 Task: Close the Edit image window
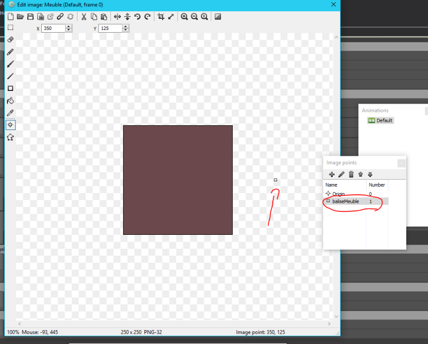pyautogui.click(x=333, y=5)
